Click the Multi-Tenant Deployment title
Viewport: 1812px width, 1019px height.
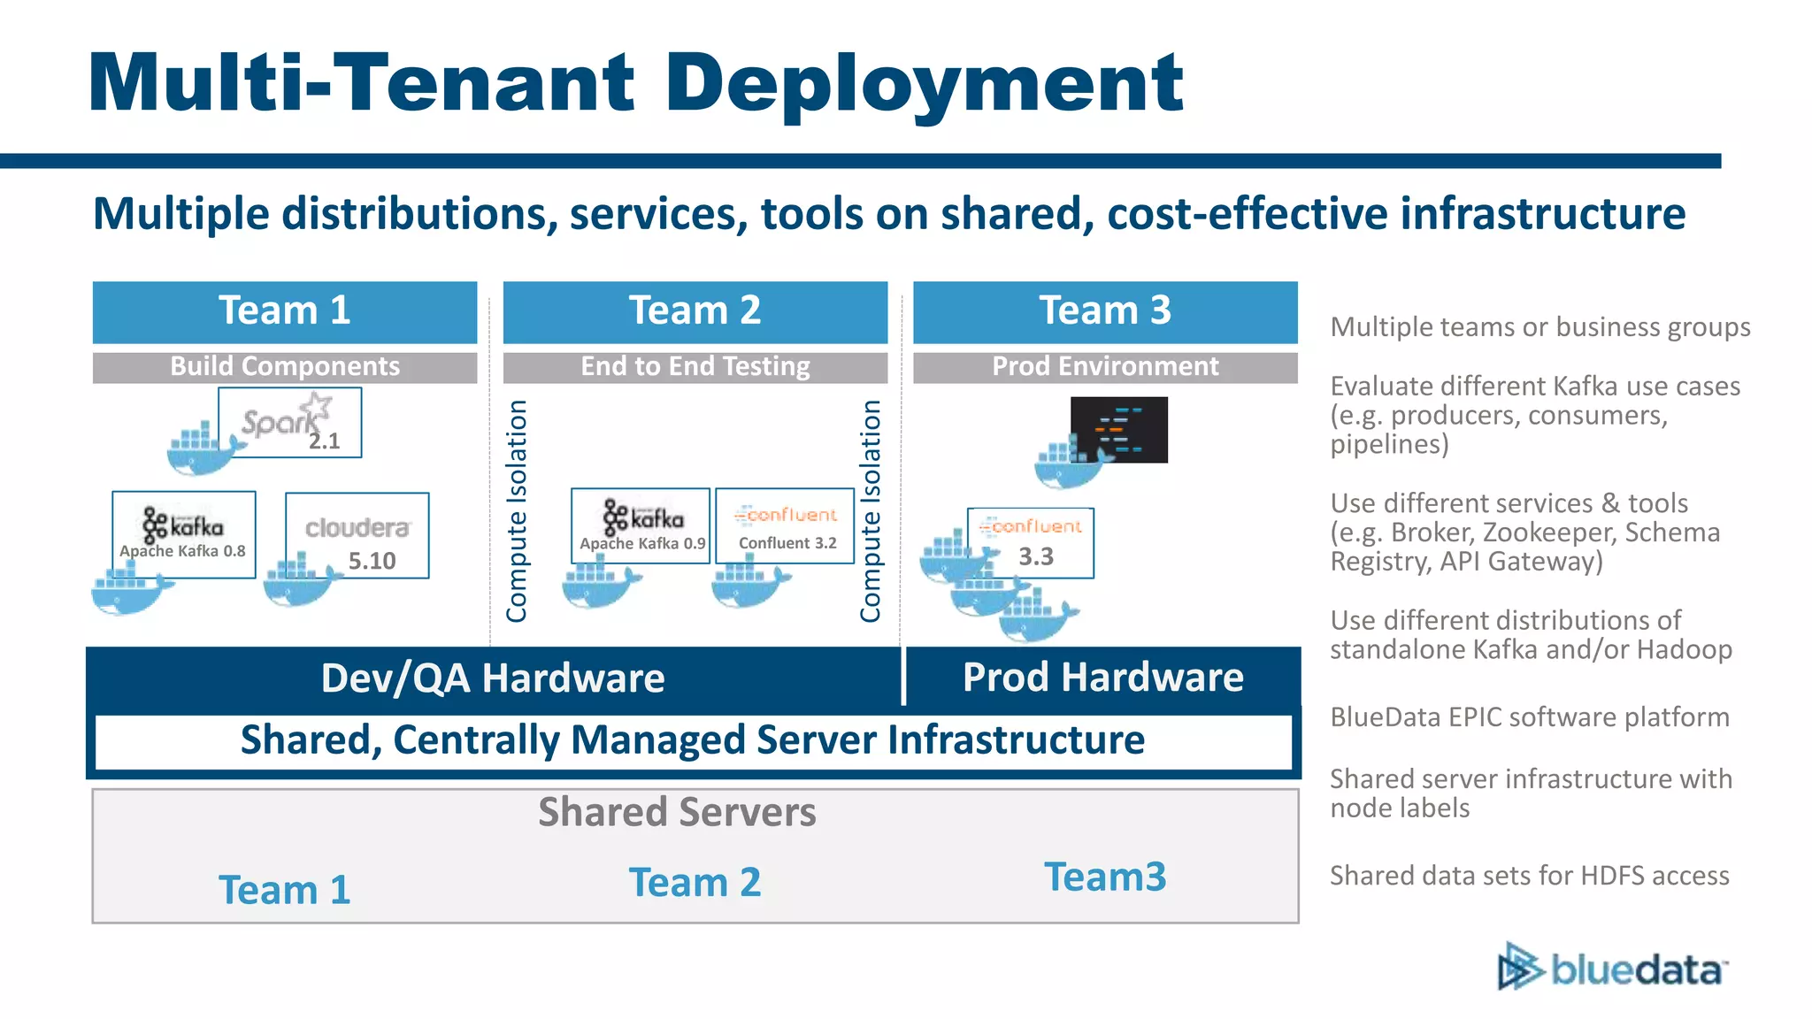click(635, 85)
